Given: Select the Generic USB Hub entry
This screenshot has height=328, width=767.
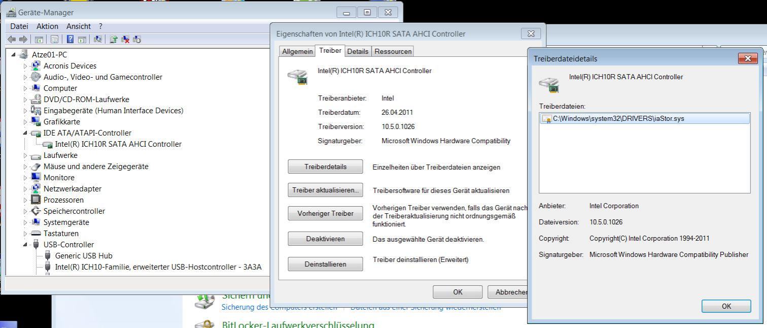Looking at the screenshot, I should click(84, 255).
